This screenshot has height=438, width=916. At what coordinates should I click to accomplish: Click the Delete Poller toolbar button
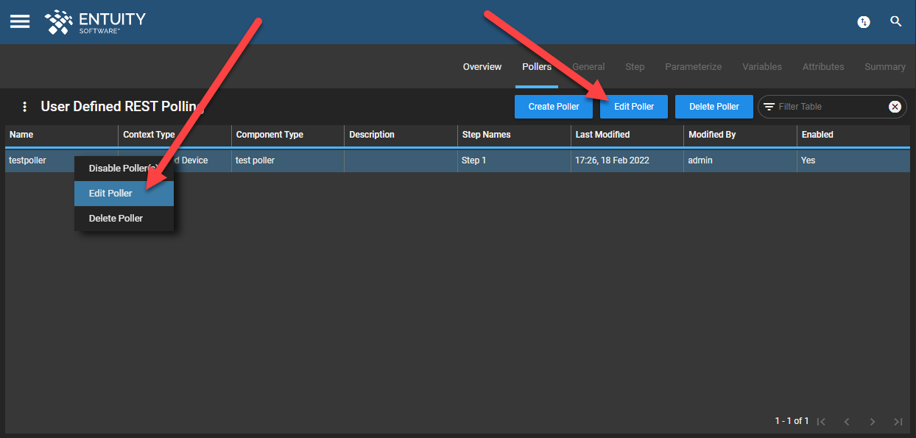point(714,107)
